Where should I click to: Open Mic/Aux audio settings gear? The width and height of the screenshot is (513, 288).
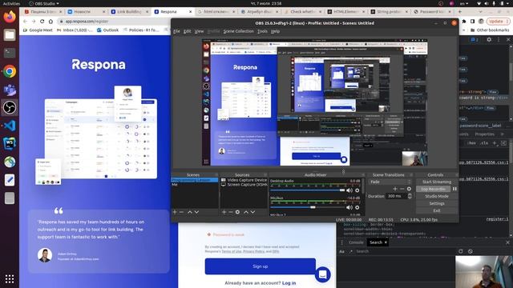[x=357, y=207]
